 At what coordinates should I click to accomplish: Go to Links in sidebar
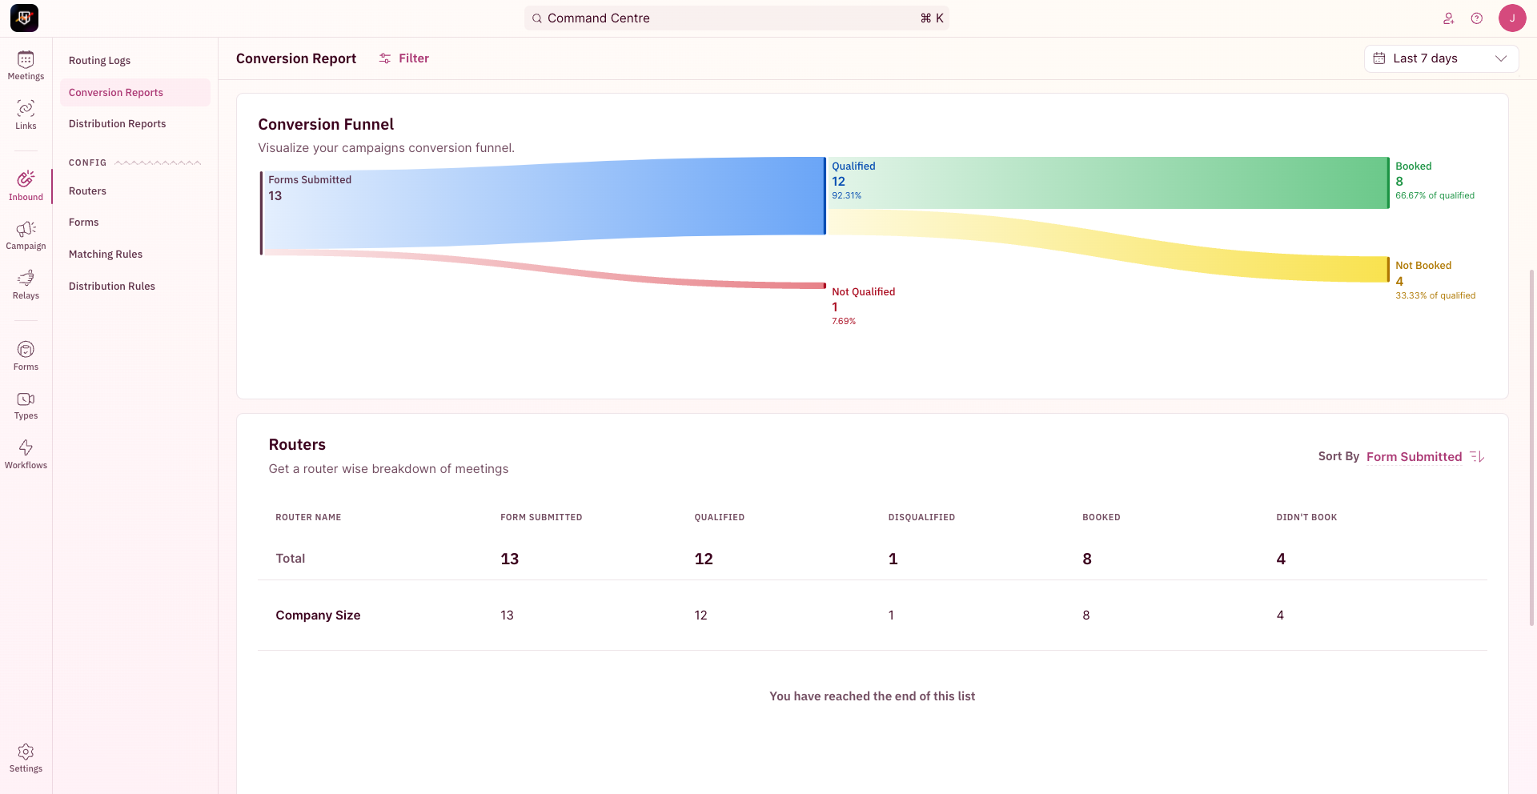click(26, 114)
